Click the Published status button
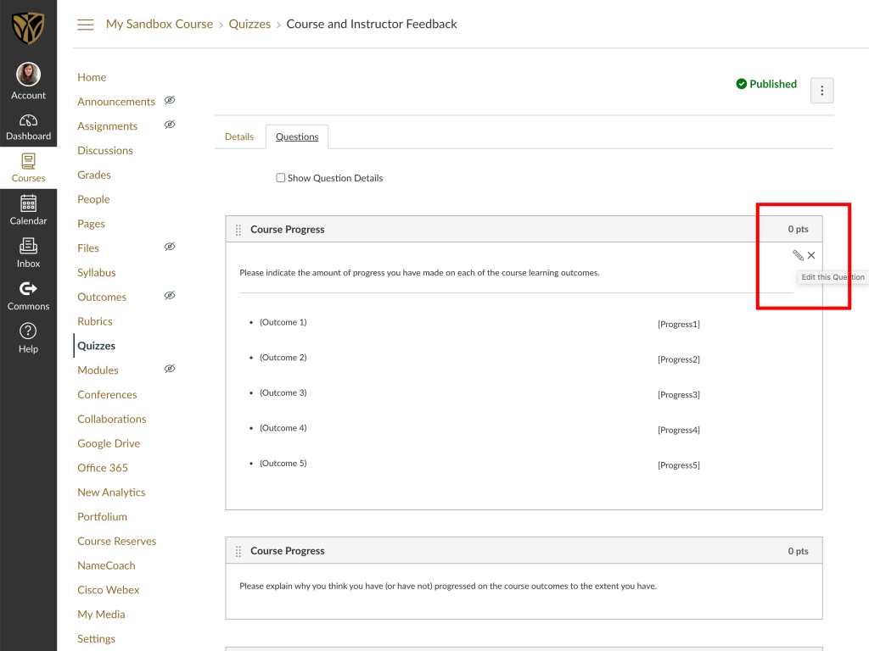Viewport: 869px width, 651px height. 766,84
